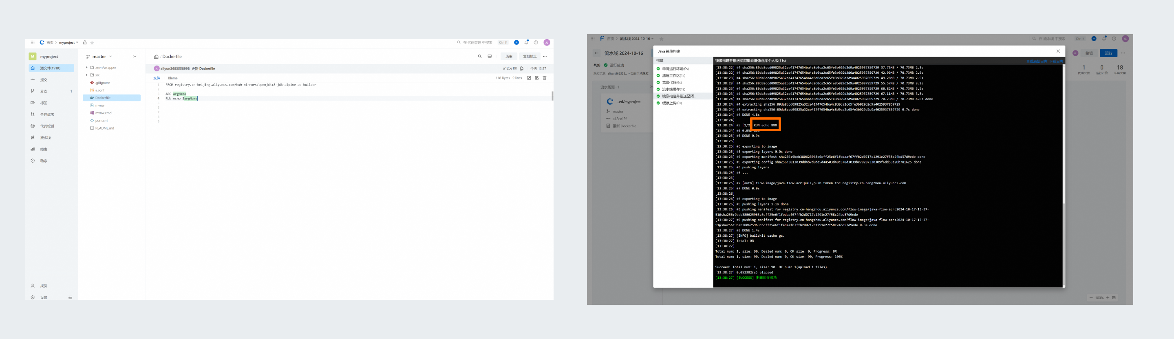Click 运行 button in pipeline window

coord(1108,53)
